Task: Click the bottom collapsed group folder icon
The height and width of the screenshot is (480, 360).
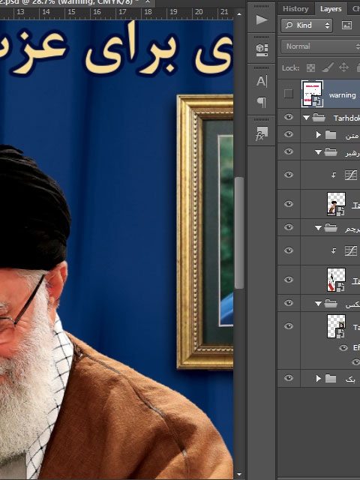Action: coord(331,379)
